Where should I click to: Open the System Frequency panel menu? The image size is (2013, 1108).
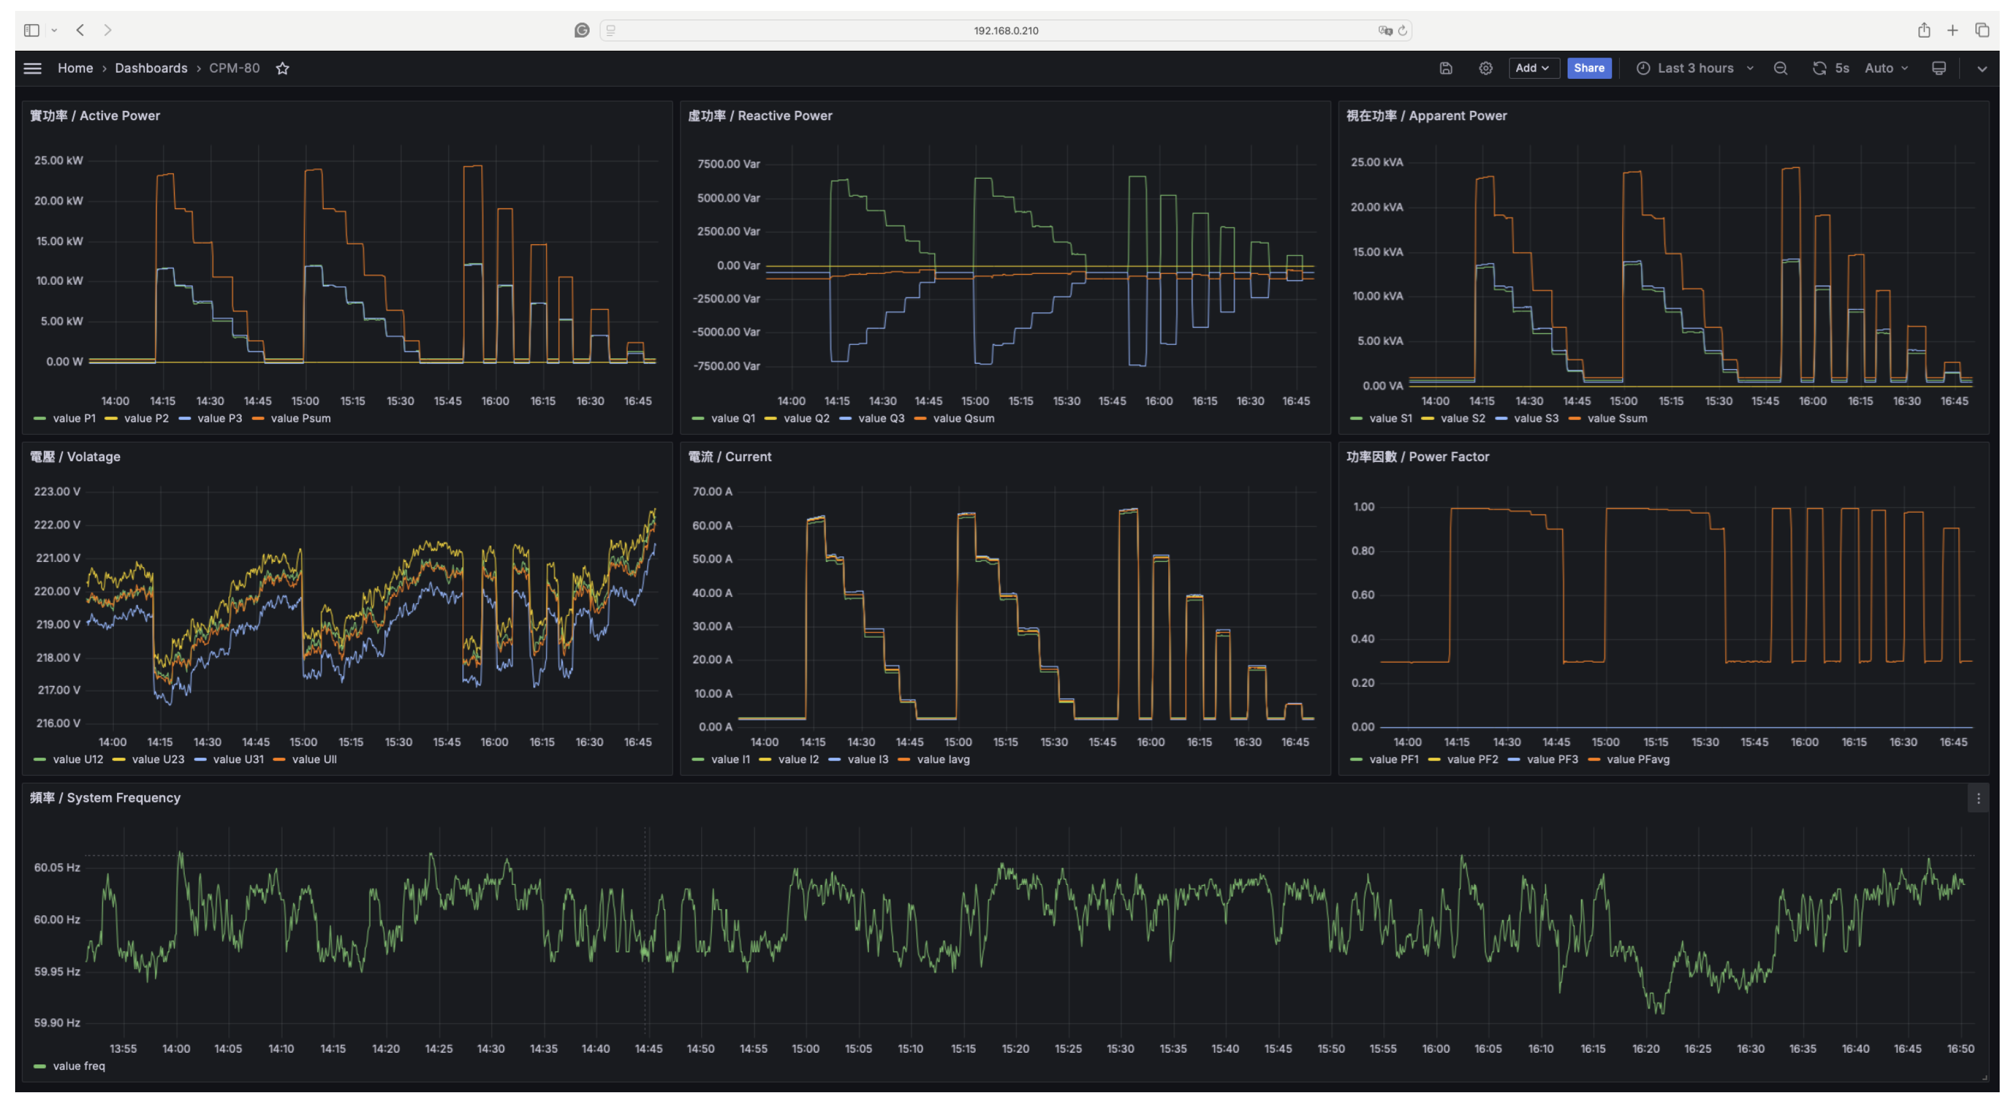click(1978, 798)
